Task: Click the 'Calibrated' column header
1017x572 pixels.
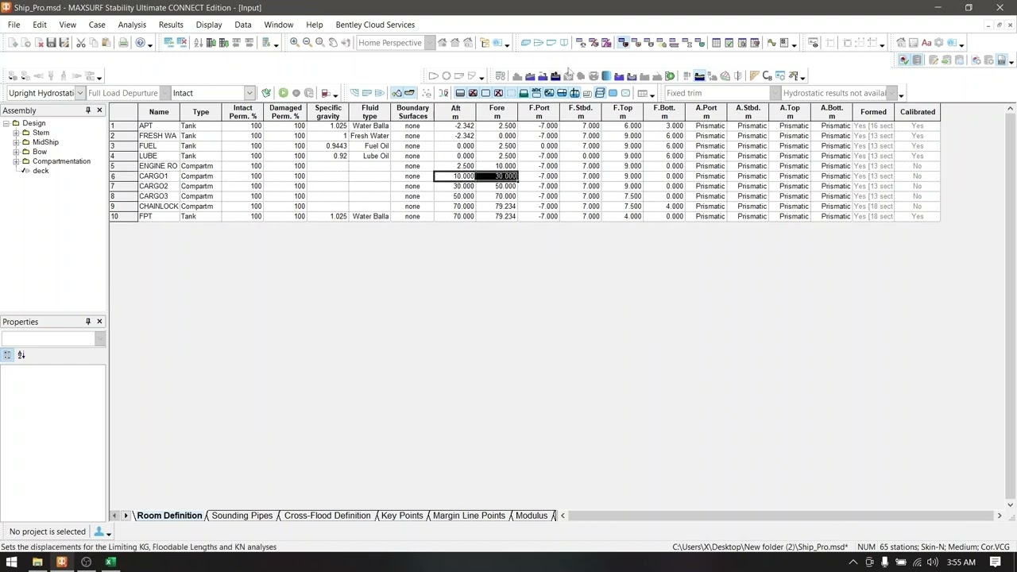Action: click(918, 112)
